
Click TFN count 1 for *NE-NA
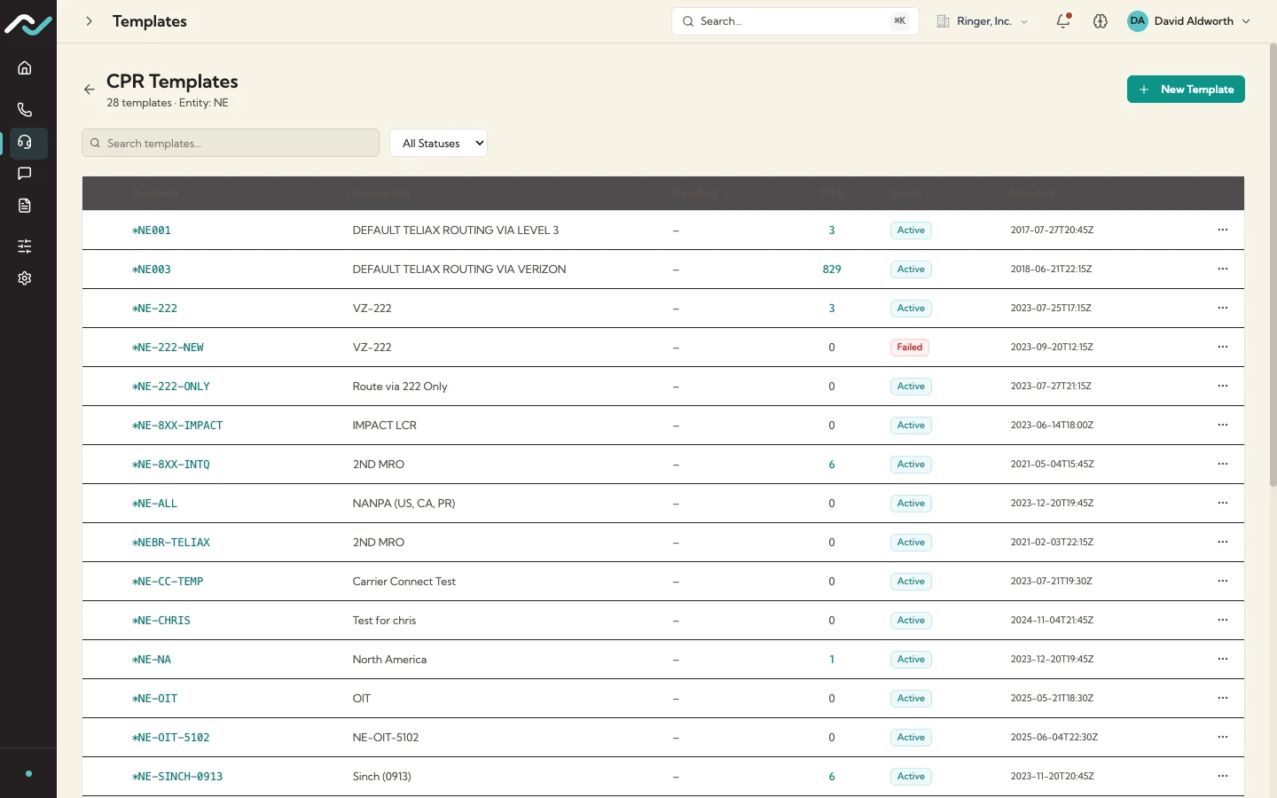832,660
